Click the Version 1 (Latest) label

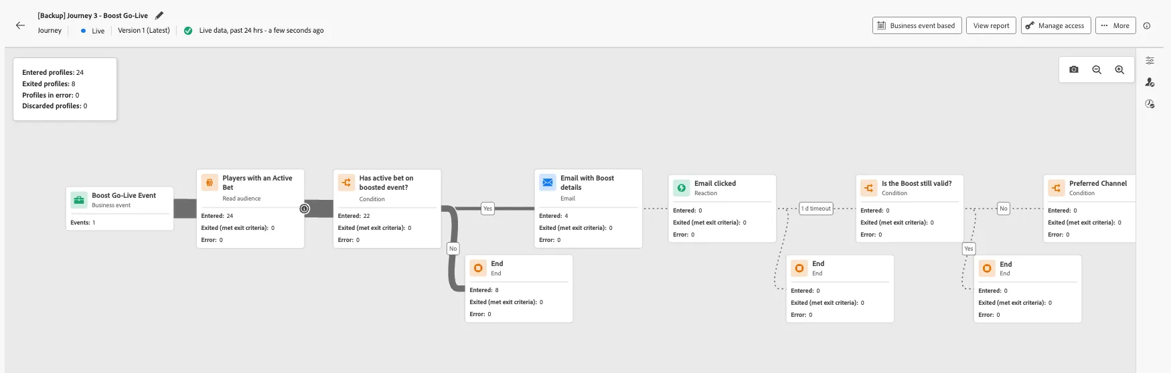[x=144, y=31]
